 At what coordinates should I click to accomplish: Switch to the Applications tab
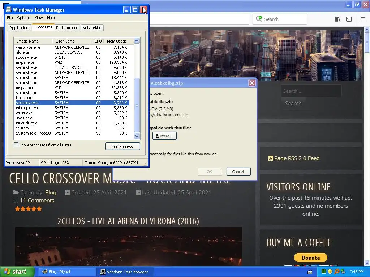pyautogui.click(x=20, y=28)
